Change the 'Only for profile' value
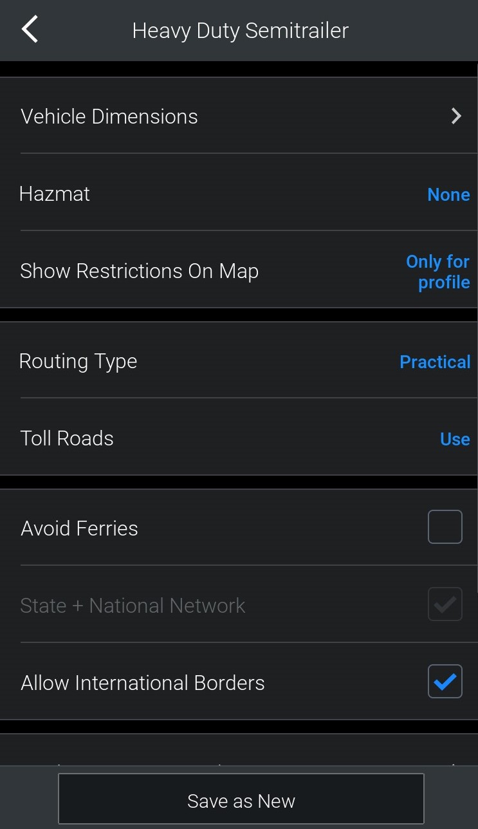478x829 pixels. click(x=438, y=272)
